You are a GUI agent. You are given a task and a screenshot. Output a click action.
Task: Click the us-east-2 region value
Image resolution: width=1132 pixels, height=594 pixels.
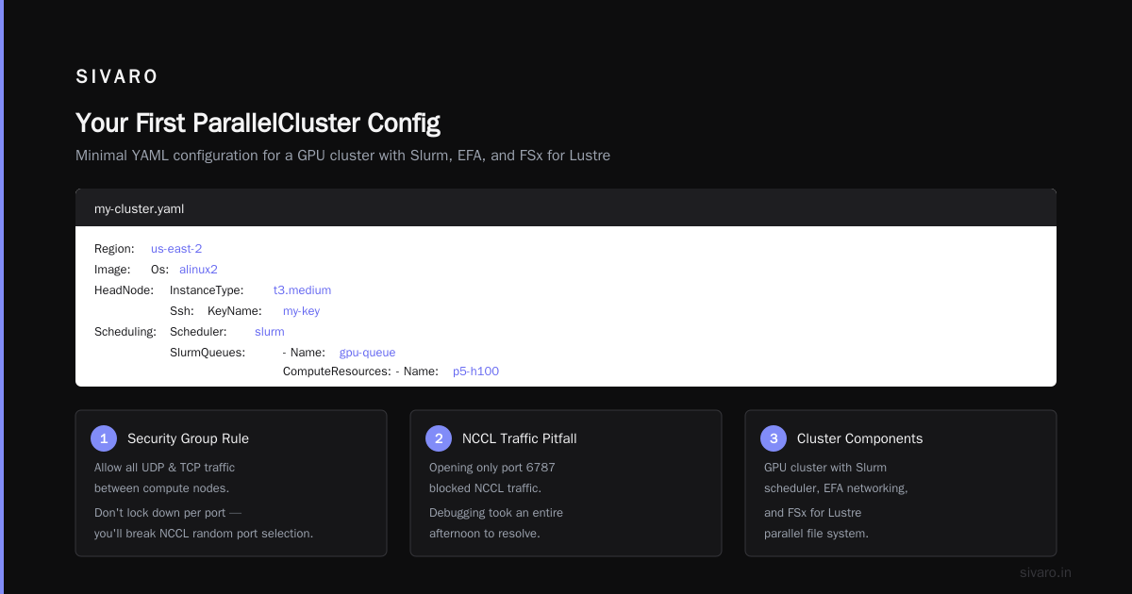coord(176,249)
